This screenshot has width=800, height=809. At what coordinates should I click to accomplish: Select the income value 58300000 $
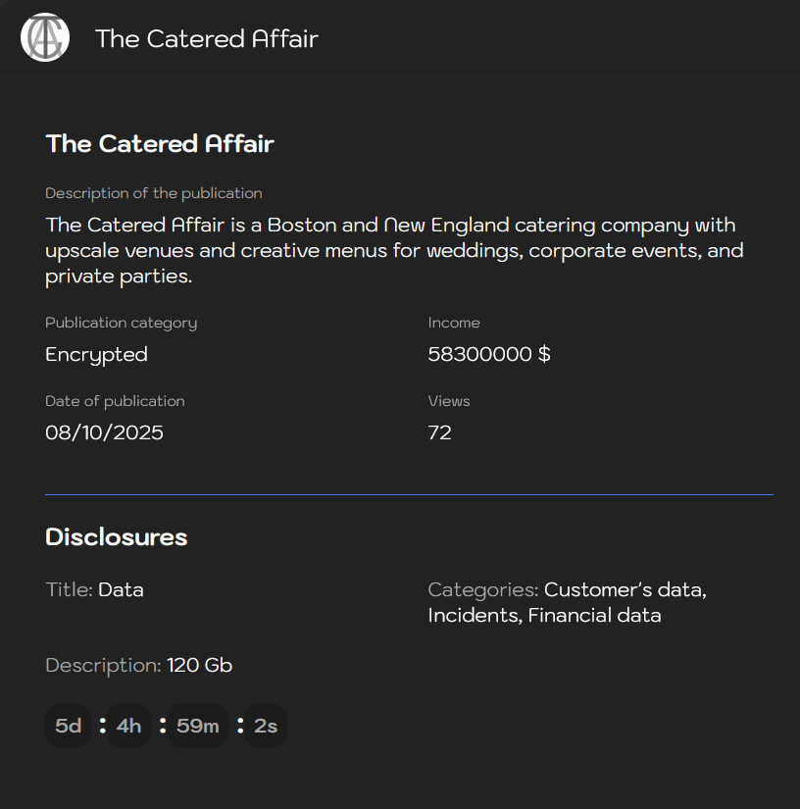[489, 354]
